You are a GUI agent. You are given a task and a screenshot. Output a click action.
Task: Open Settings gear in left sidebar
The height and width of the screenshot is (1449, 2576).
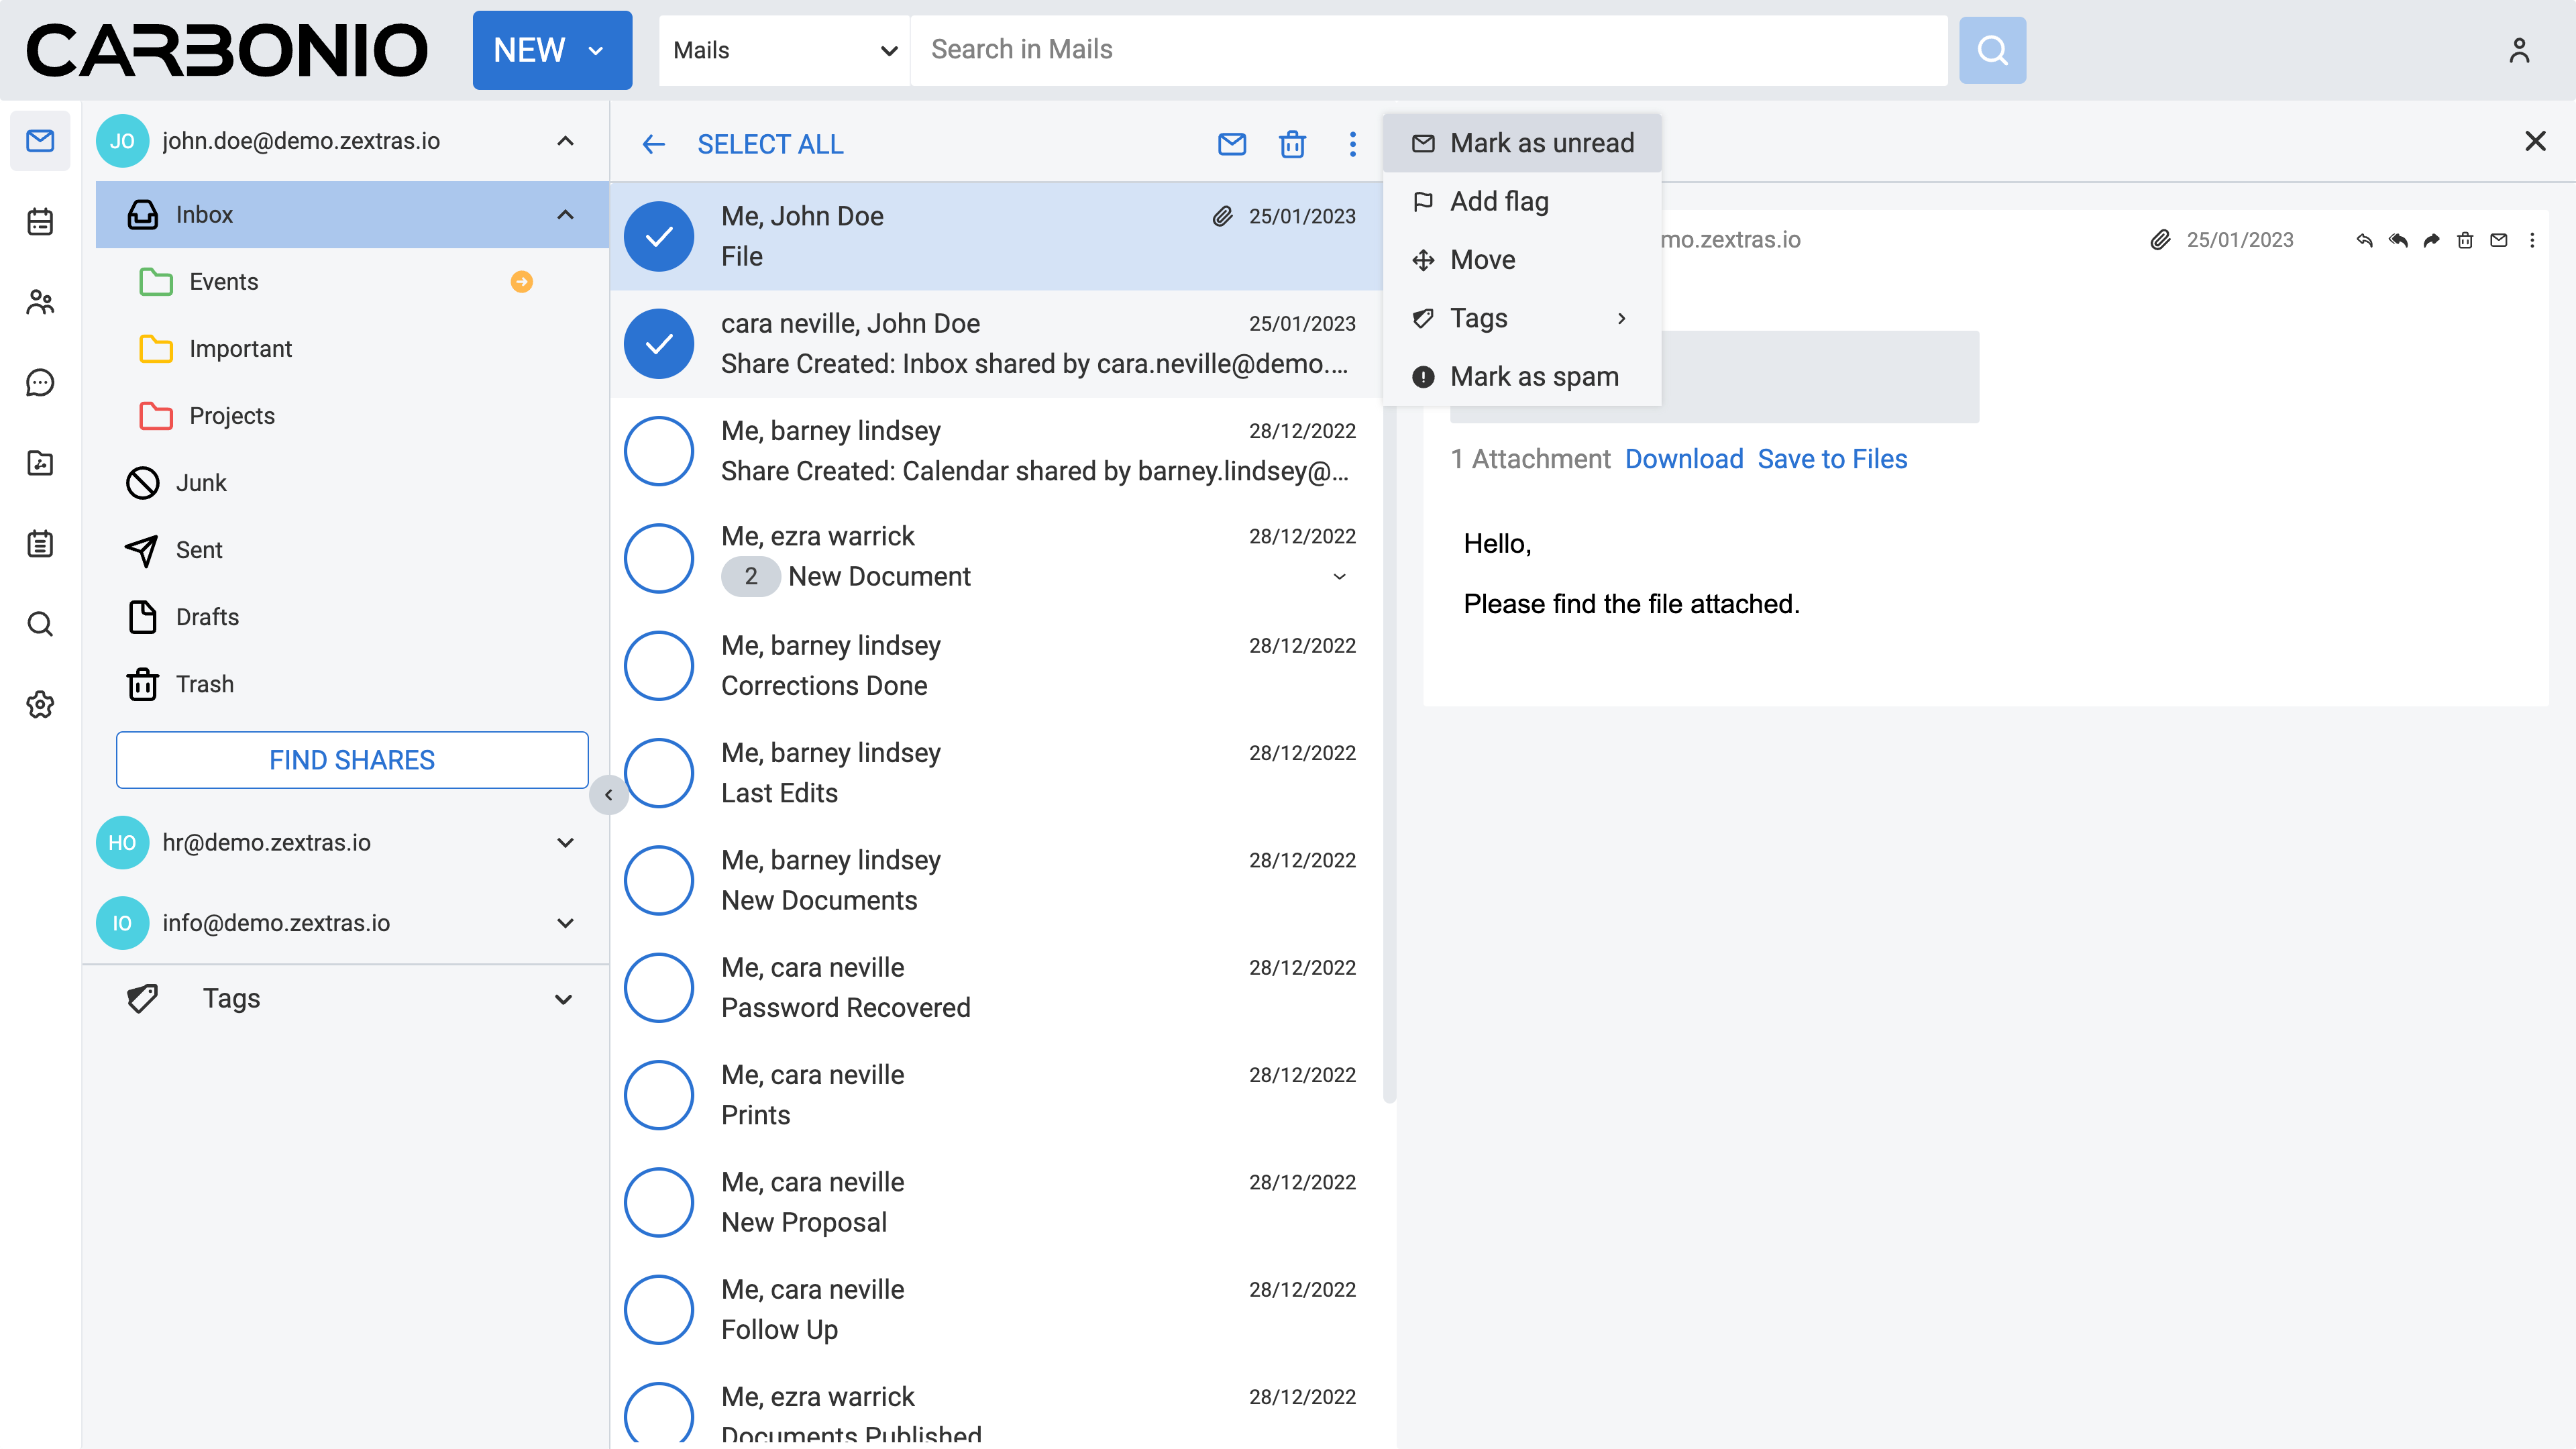(40, 704)
